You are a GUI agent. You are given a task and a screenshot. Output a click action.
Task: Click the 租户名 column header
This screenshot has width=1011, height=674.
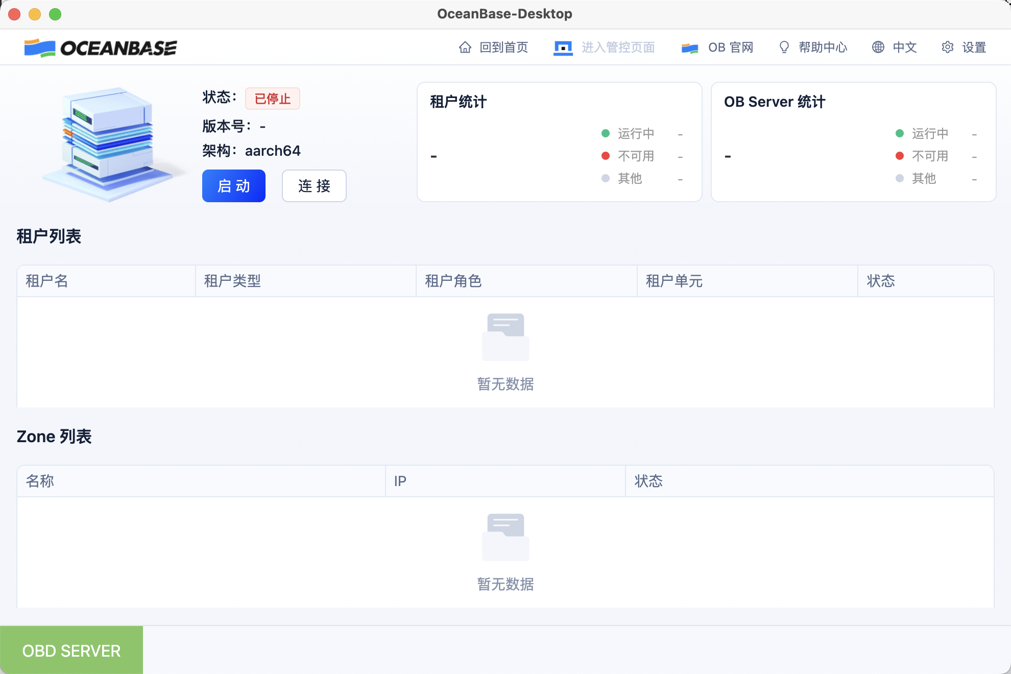click(x=47, y=281)
